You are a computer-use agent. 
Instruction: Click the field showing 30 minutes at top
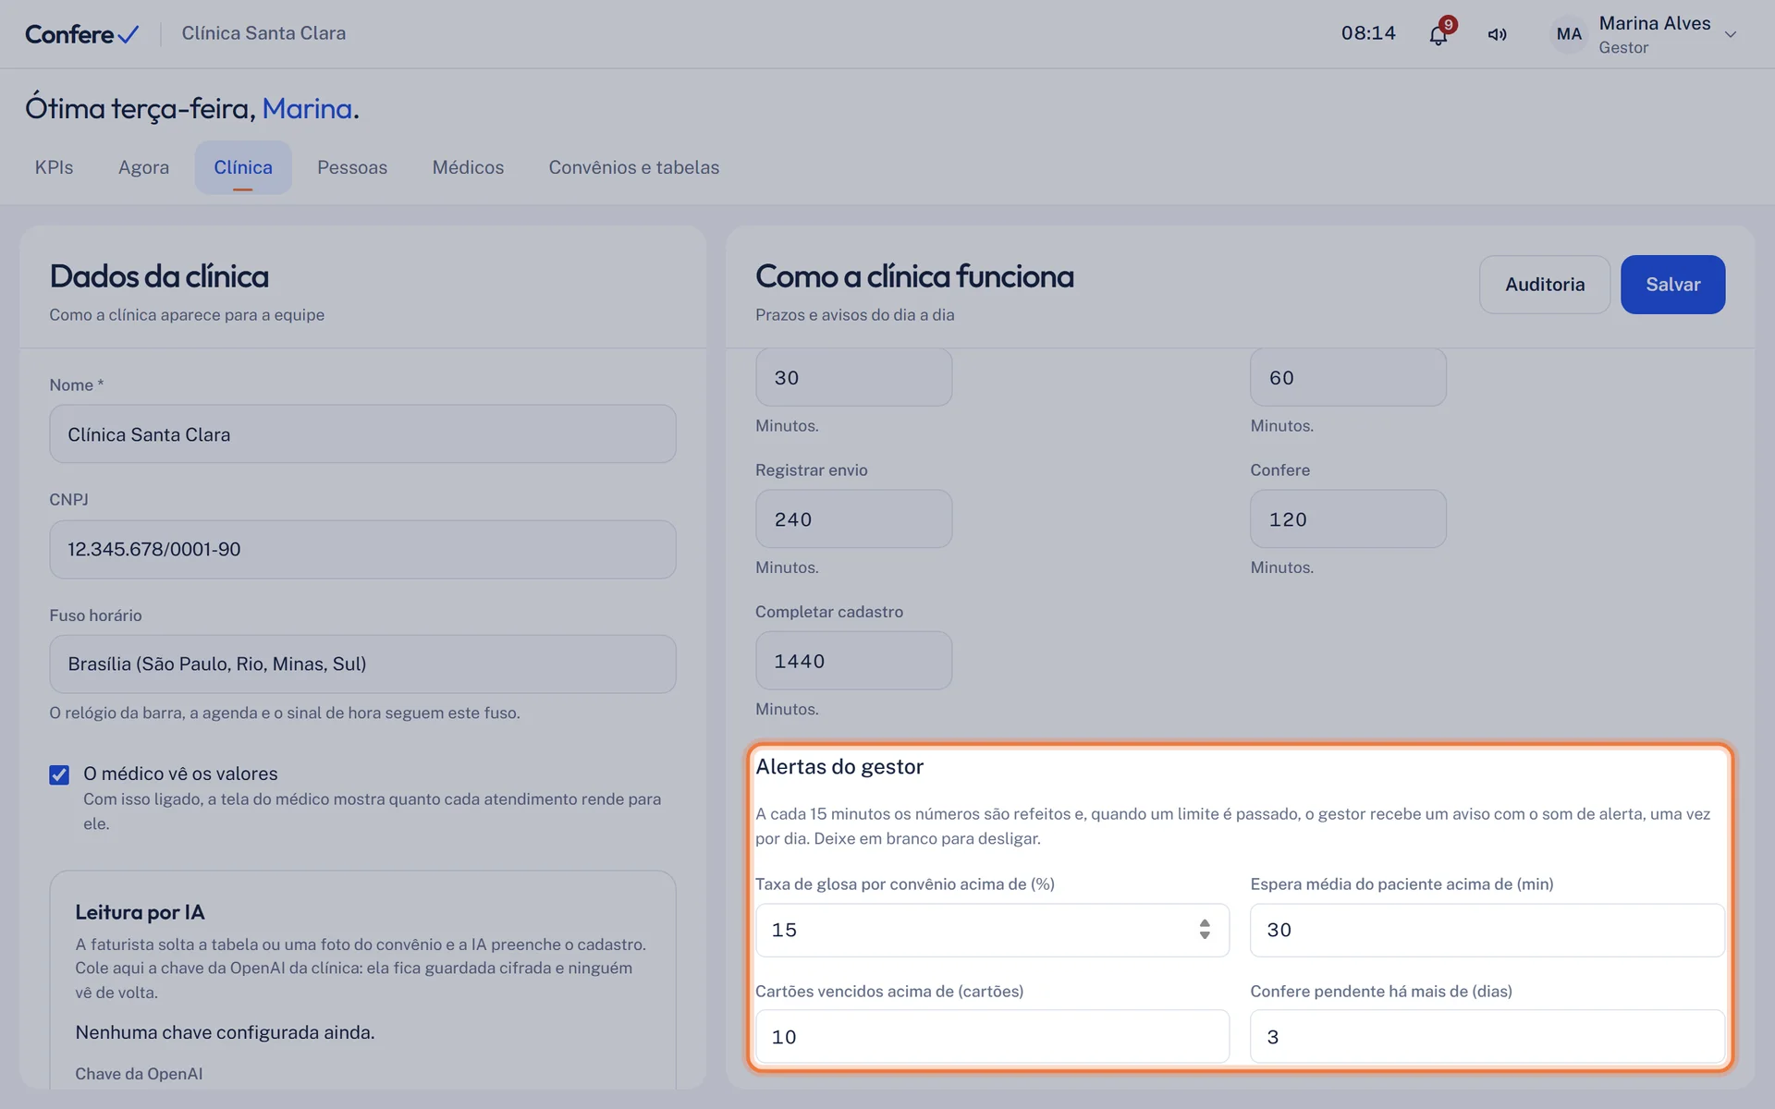[853, 378]
